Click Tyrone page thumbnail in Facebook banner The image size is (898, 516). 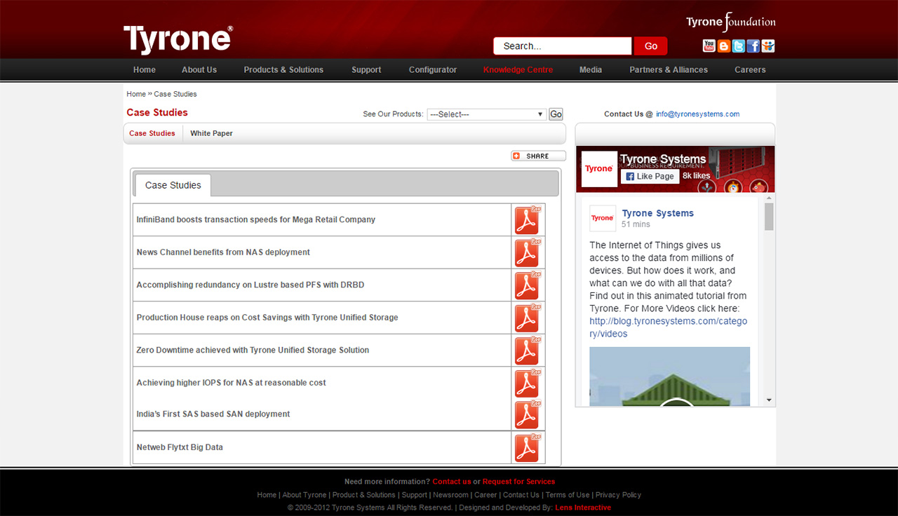(x=599, y=169)
